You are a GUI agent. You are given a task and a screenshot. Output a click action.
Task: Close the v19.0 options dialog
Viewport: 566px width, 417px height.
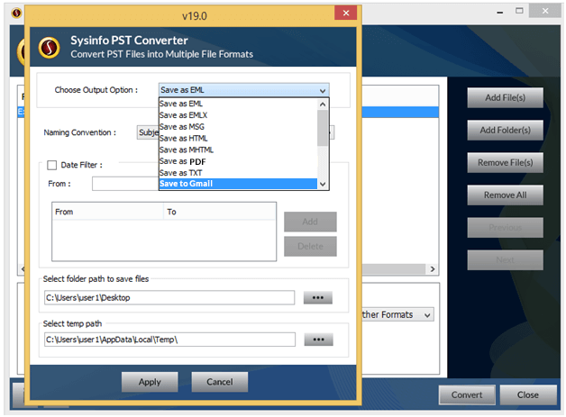point(345,13)
